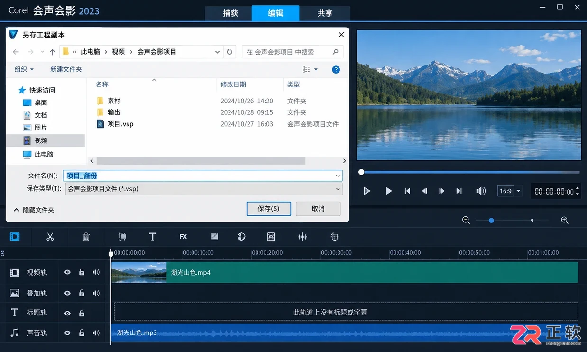The width and height of the screenshot is (587, 352).
Task: Toggle the lock on the 视频轨 track
Action: 82,272
